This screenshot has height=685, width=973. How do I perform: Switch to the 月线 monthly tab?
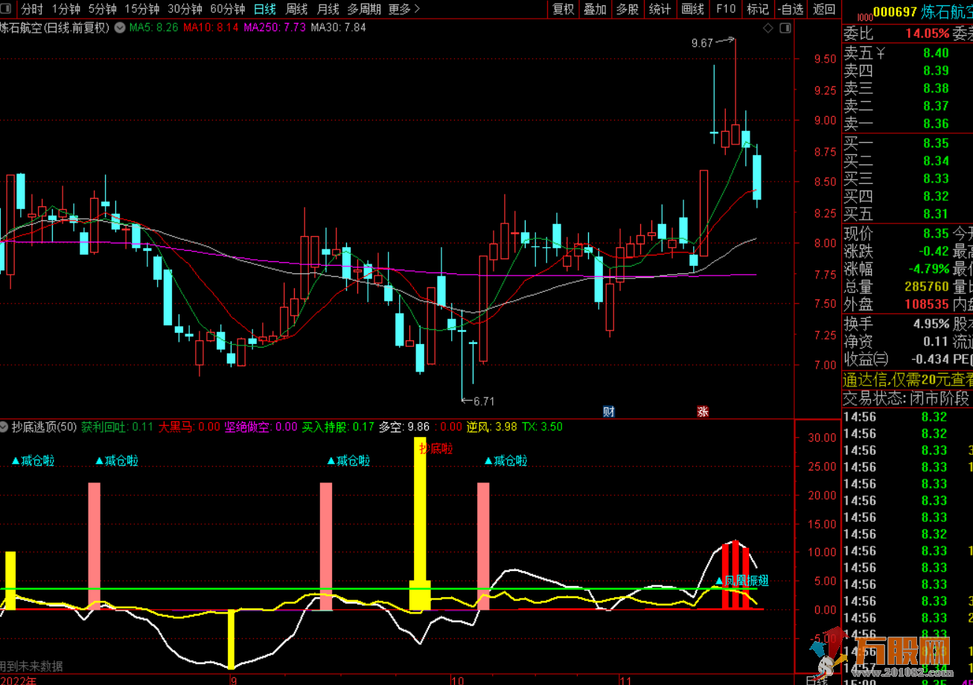[328, 9]
